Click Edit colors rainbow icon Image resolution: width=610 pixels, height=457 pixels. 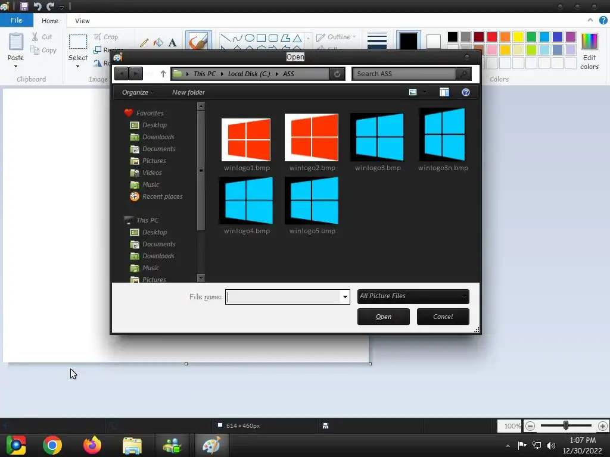click(589, 41)
